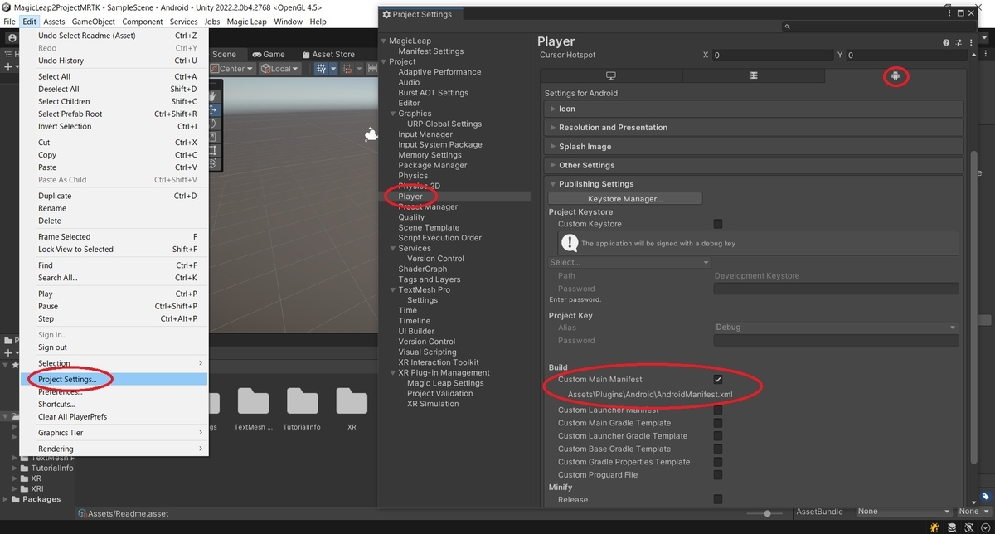Choose Project Settings... from Edit menu

click(x=114, y=379)
